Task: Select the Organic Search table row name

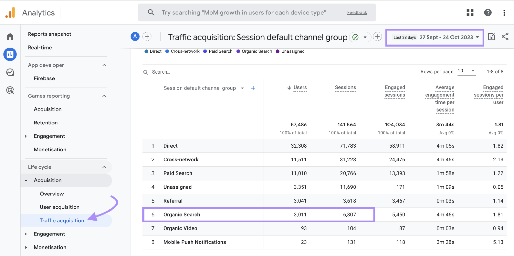Action: 182,215
